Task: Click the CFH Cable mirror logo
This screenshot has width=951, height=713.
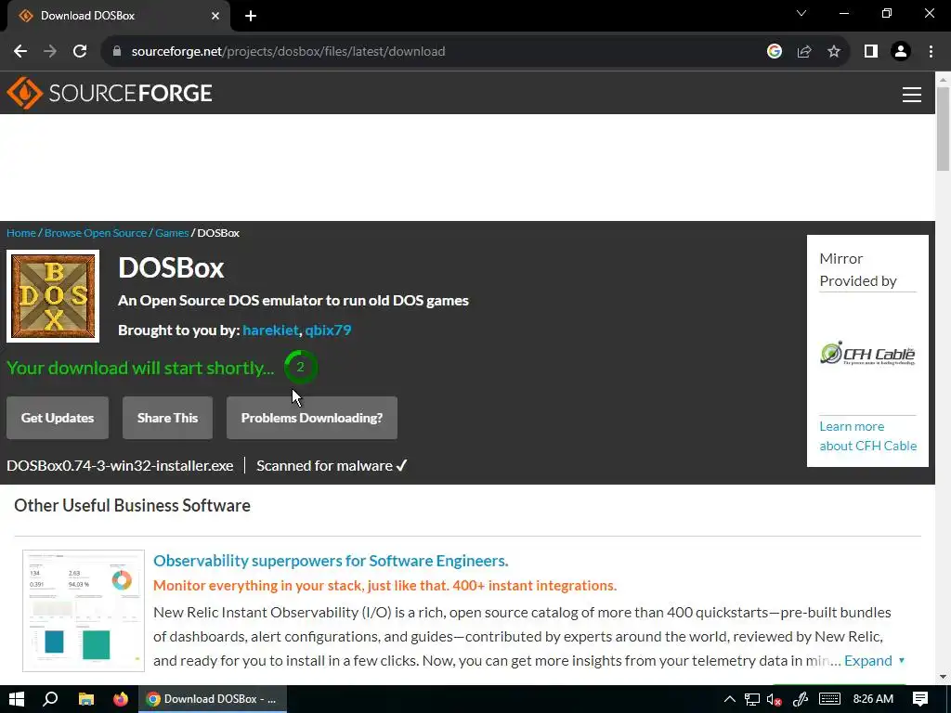Action: click(868, 354)
